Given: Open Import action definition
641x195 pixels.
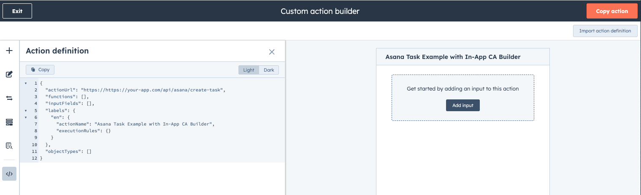Looking at the screenshot, I should [605, 31].
